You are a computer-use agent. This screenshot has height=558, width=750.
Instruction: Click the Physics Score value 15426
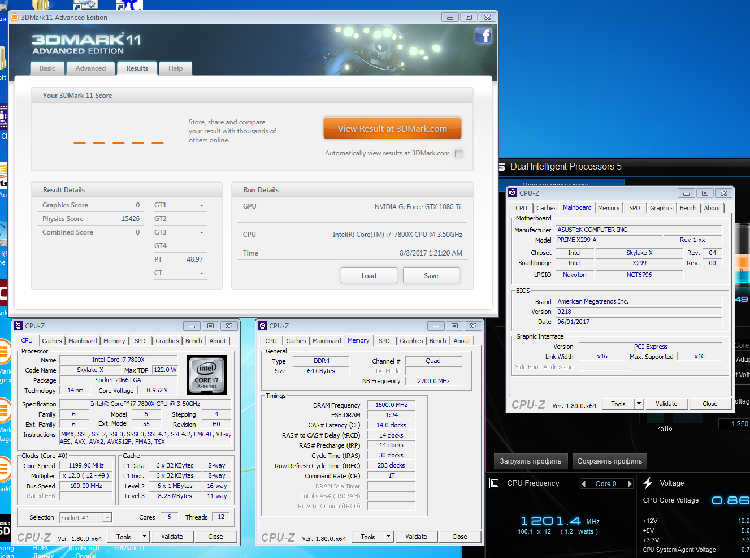click(131, 219)
